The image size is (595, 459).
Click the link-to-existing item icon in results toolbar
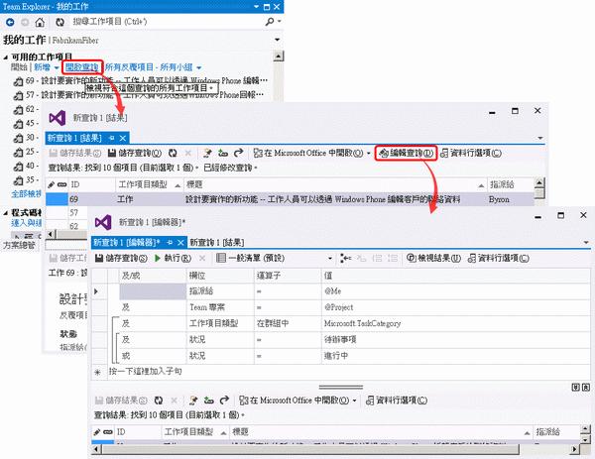click(223, 154)
